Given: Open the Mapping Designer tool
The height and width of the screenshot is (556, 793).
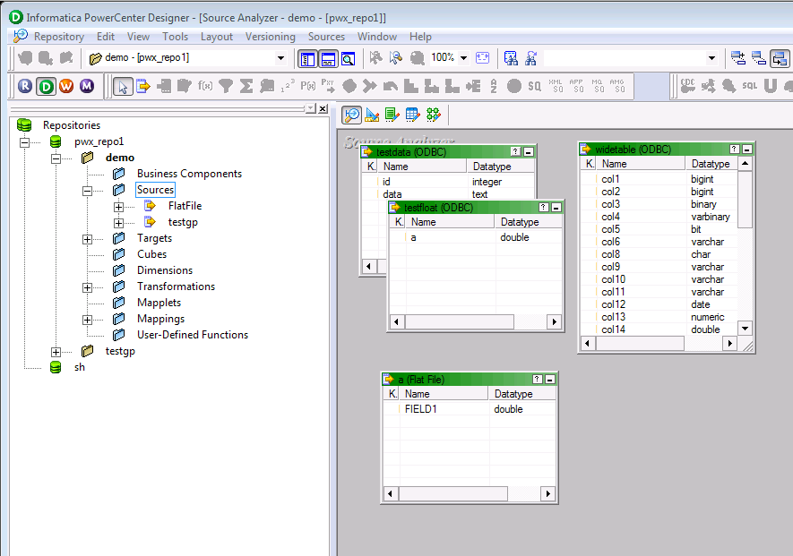Looking at the screenshot, I should pos(433,114).
